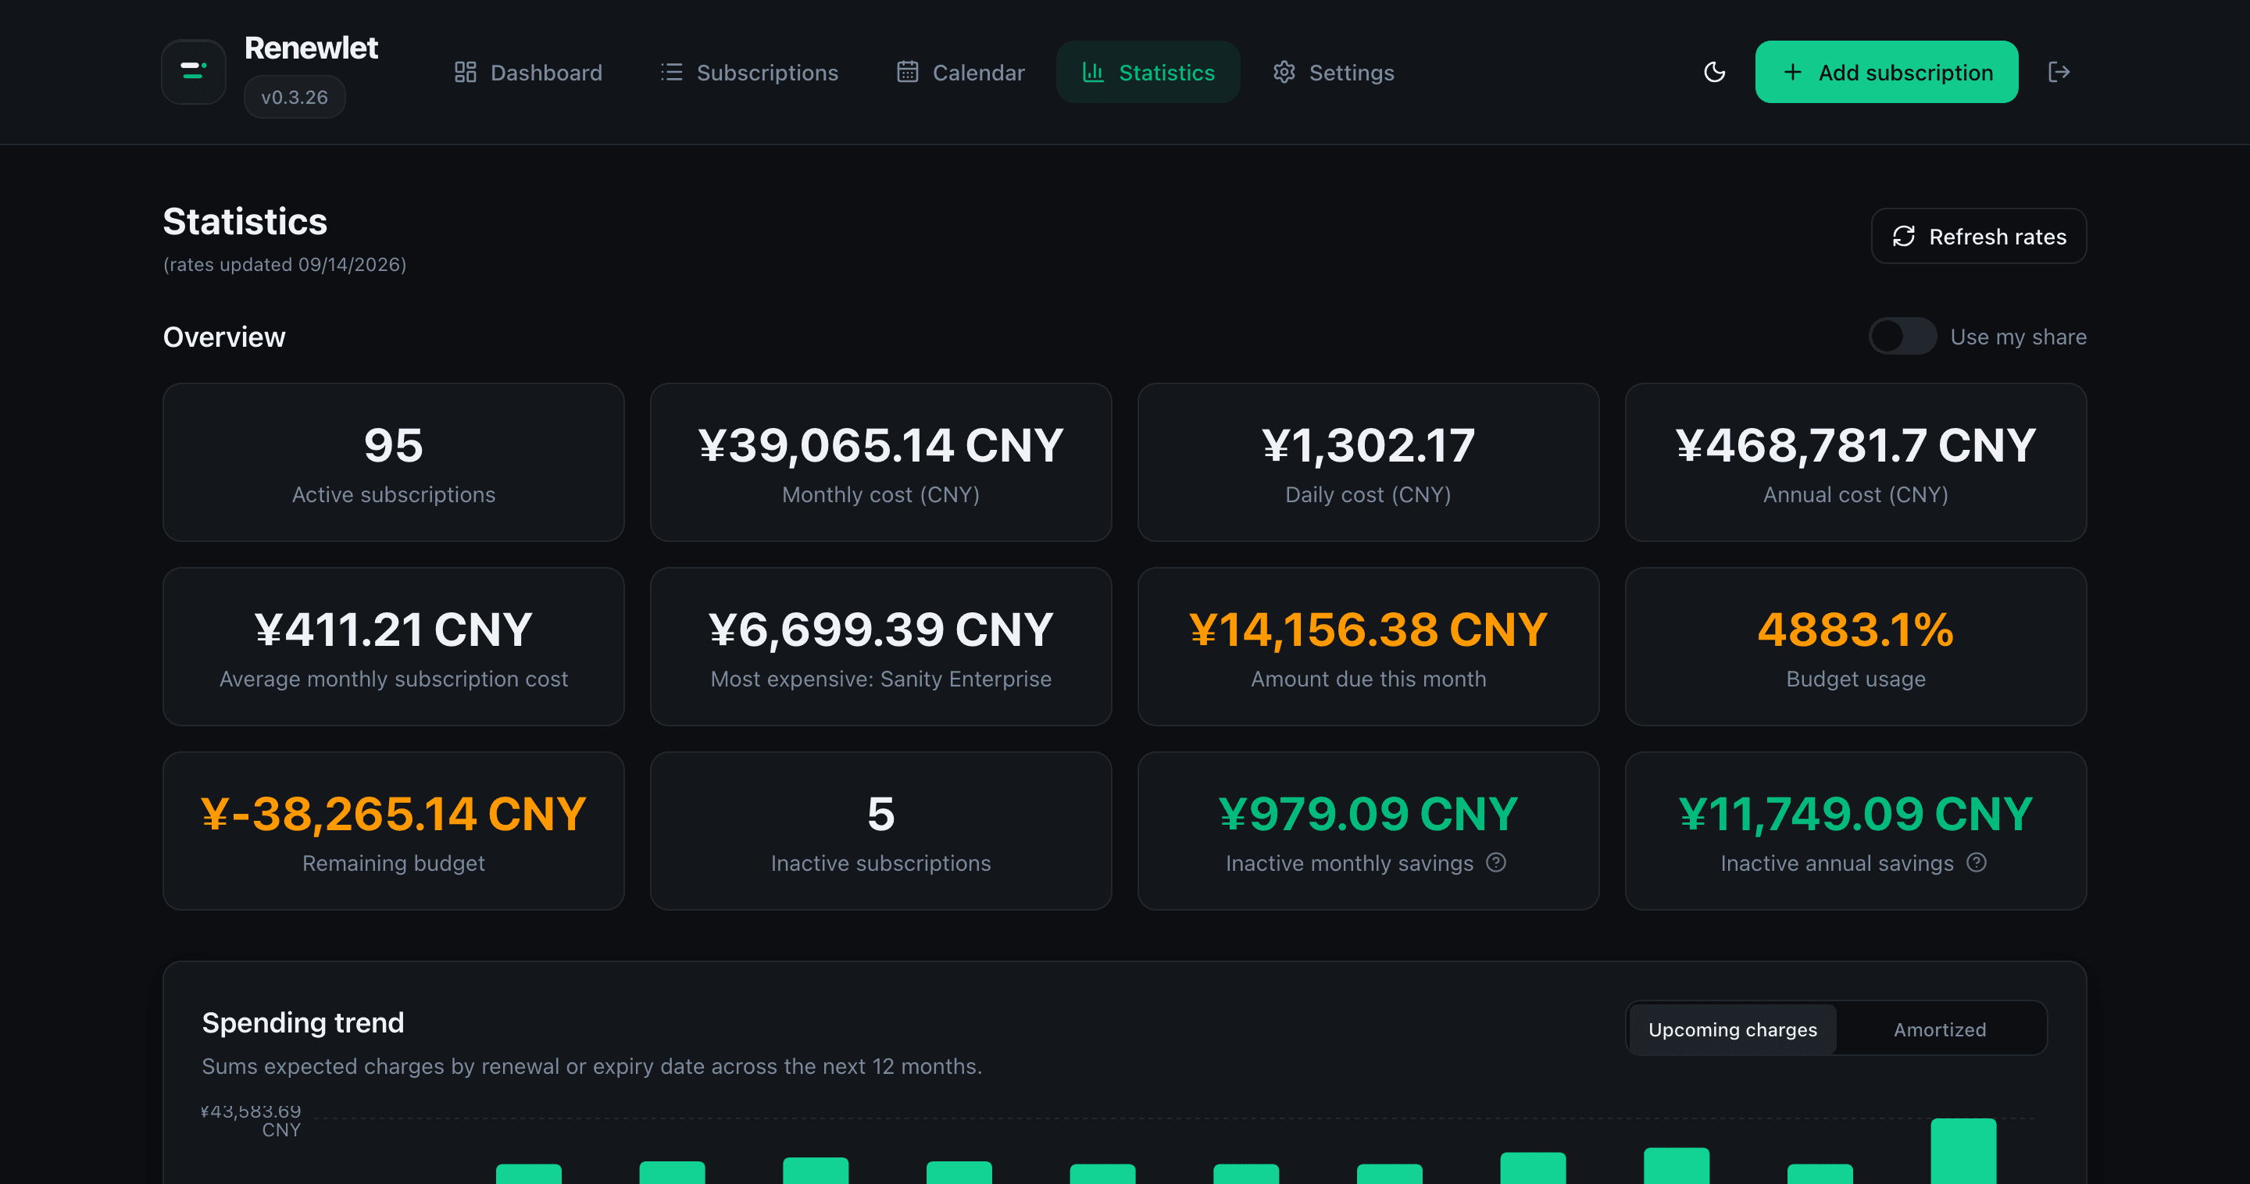Screen dimensions: 2250x1184
Task: Open the Settings page
Action: click(x=1333, y=72)
